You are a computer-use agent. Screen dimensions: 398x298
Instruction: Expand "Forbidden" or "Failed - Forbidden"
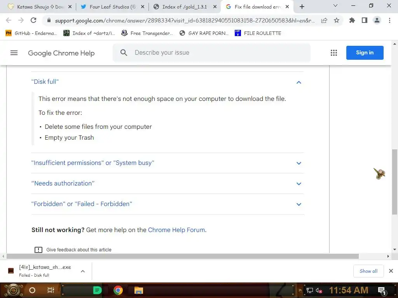(x=299, y=204)
